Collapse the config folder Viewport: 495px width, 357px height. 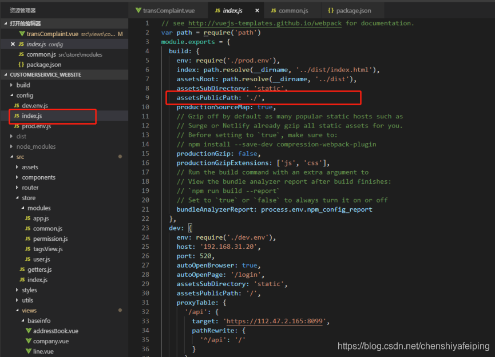click(x=11, y=95)
